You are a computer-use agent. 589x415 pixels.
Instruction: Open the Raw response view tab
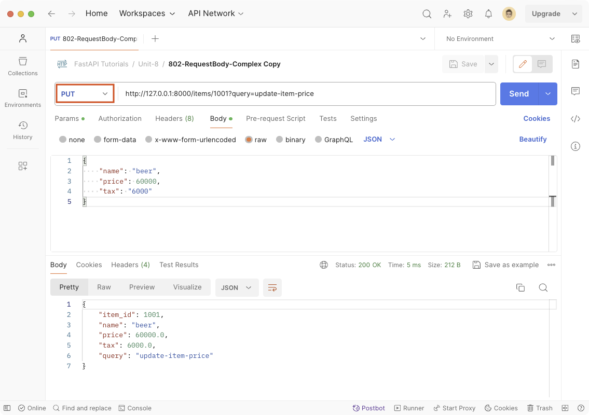point(104,287)
